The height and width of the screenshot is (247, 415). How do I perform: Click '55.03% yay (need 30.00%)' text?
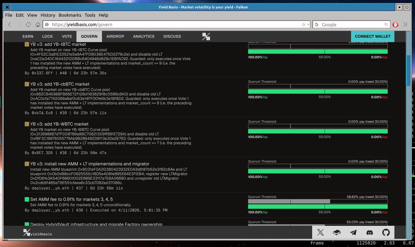(367, 222)
